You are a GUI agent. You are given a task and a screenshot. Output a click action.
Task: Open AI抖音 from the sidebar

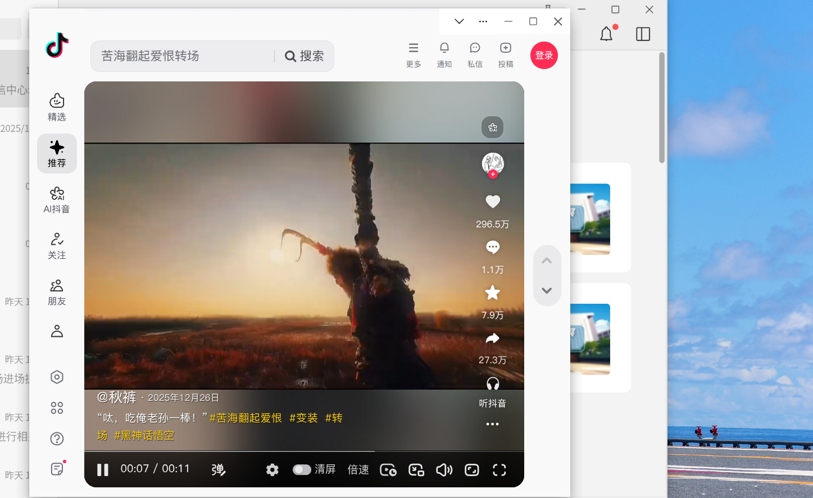57,200
